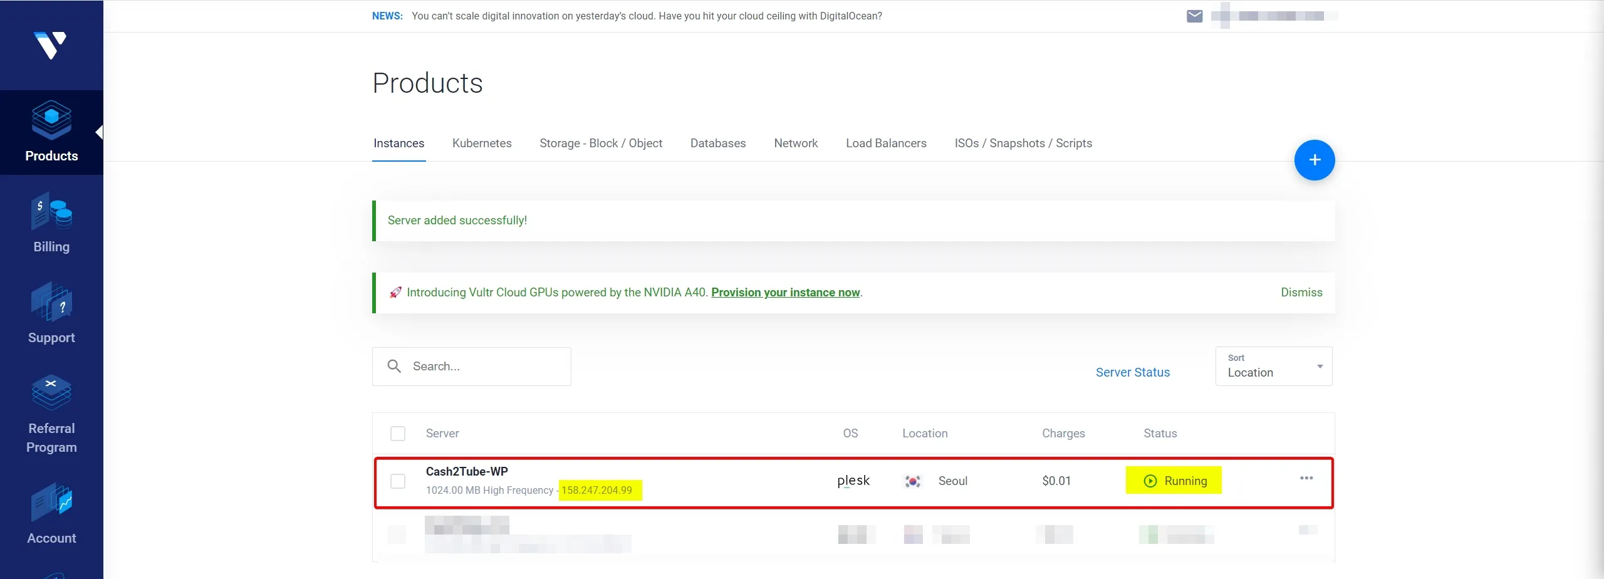Click the South Korea flag icon
This screenshot has height=579, width=1604.
[x=913, y=481]
